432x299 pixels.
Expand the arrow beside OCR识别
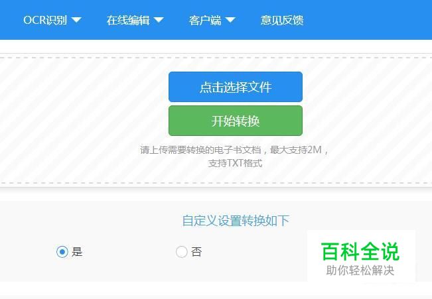[x=76, y=20]
